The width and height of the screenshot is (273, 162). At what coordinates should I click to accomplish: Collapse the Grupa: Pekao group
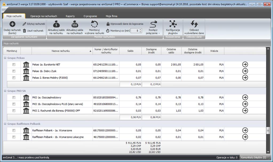pos(5,58)
